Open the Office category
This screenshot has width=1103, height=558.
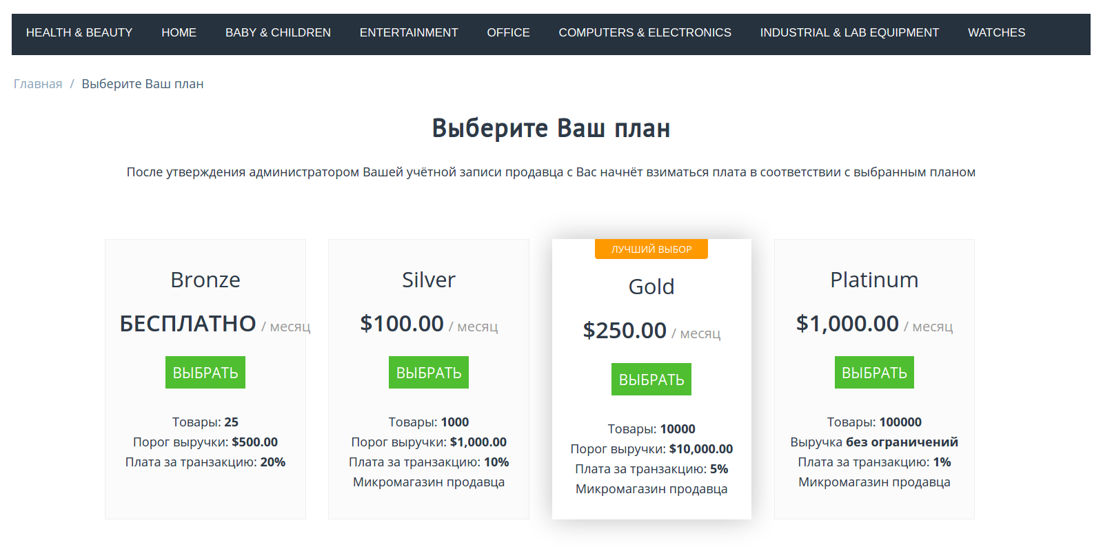click(508, 32)
